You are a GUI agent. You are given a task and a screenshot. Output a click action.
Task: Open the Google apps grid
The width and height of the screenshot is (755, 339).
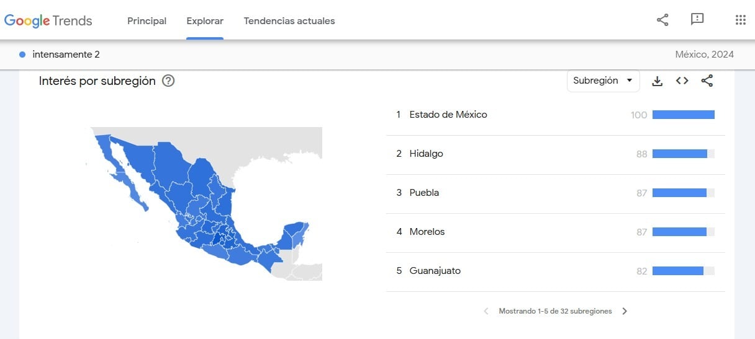point(740,20)
